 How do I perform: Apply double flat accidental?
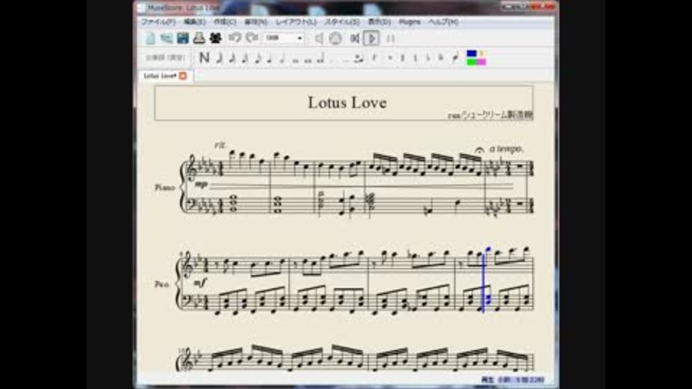click(441, 58)
